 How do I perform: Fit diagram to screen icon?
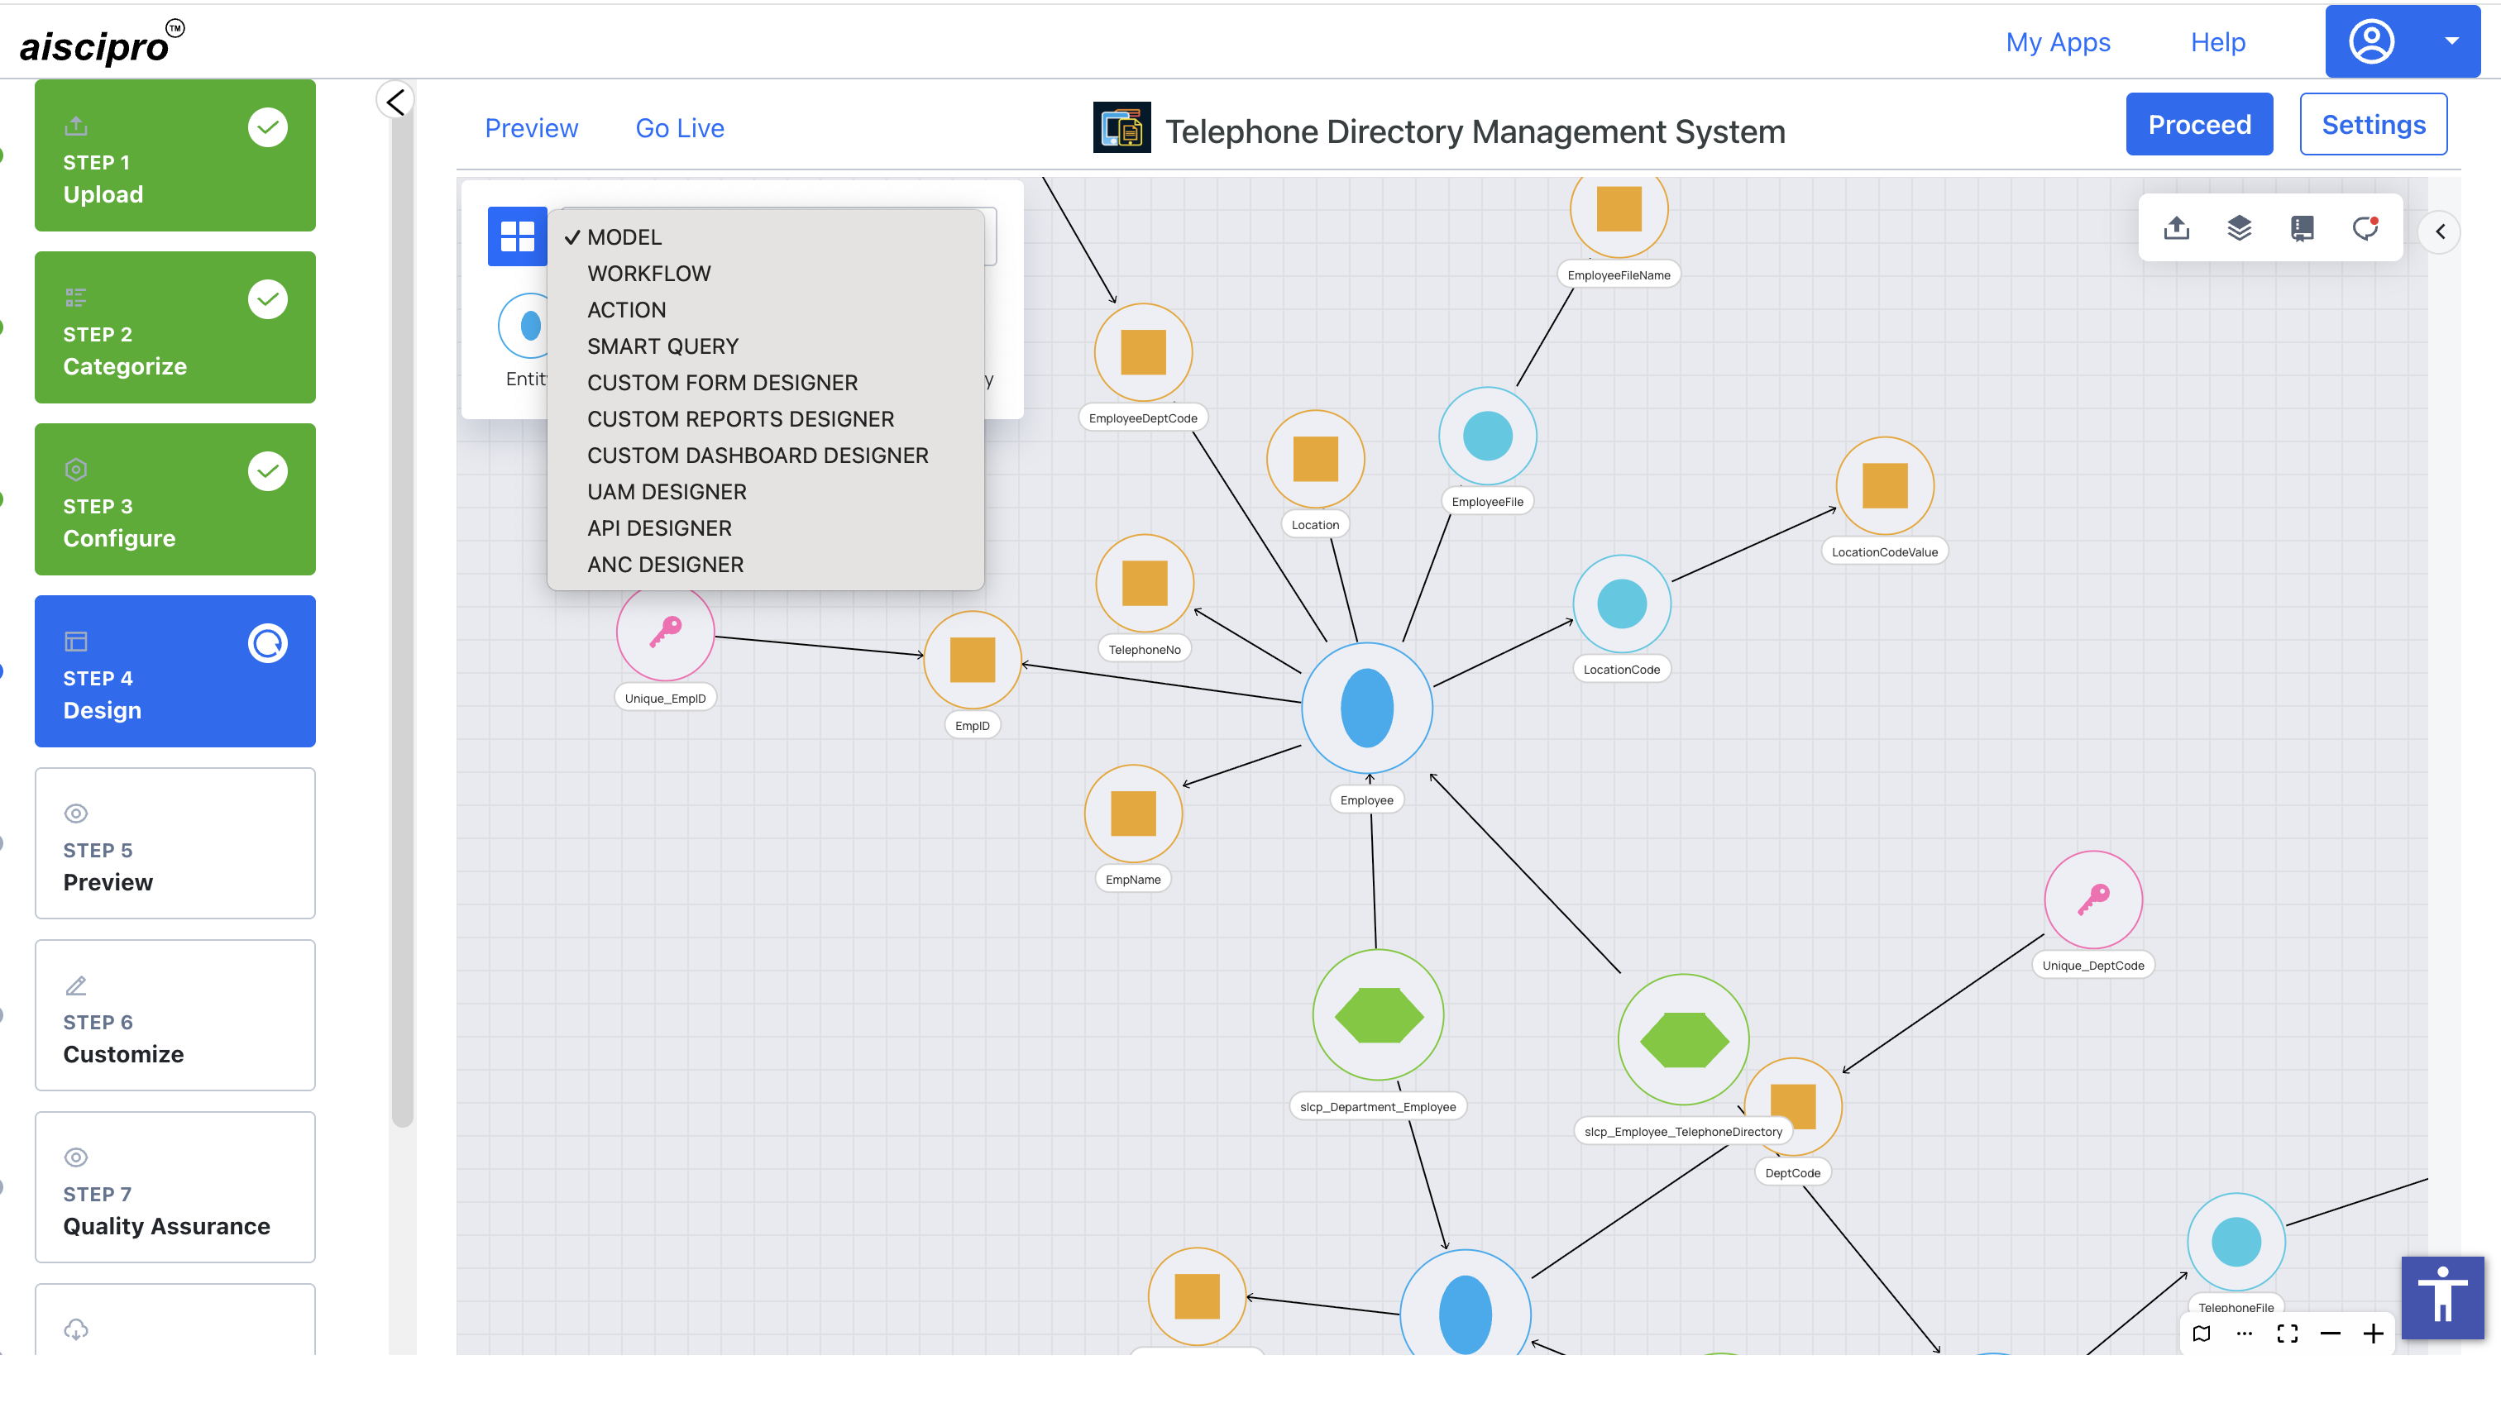[x=2287, y=1334]
